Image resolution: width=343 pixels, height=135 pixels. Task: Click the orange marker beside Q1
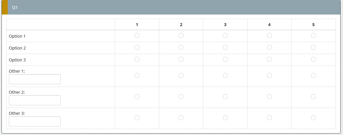[4, 7]
